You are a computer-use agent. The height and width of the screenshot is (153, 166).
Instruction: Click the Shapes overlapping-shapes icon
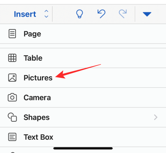12,117
